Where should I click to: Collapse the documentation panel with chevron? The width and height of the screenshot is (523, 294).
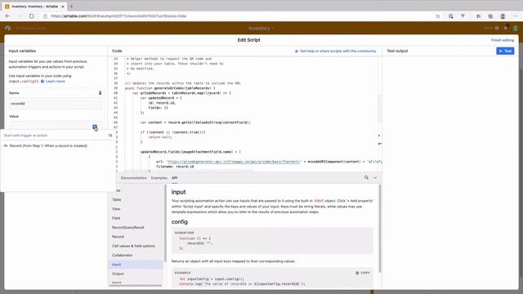click(x=375, y=178)
